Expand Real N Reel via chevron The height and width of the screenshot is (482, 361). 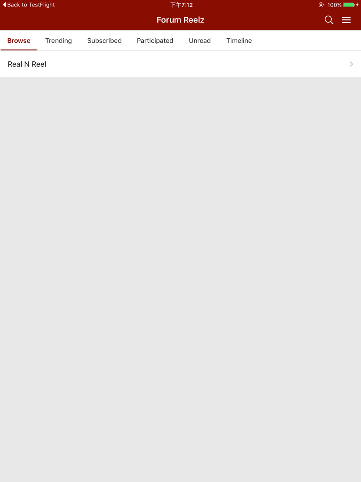tap(351, 64)
